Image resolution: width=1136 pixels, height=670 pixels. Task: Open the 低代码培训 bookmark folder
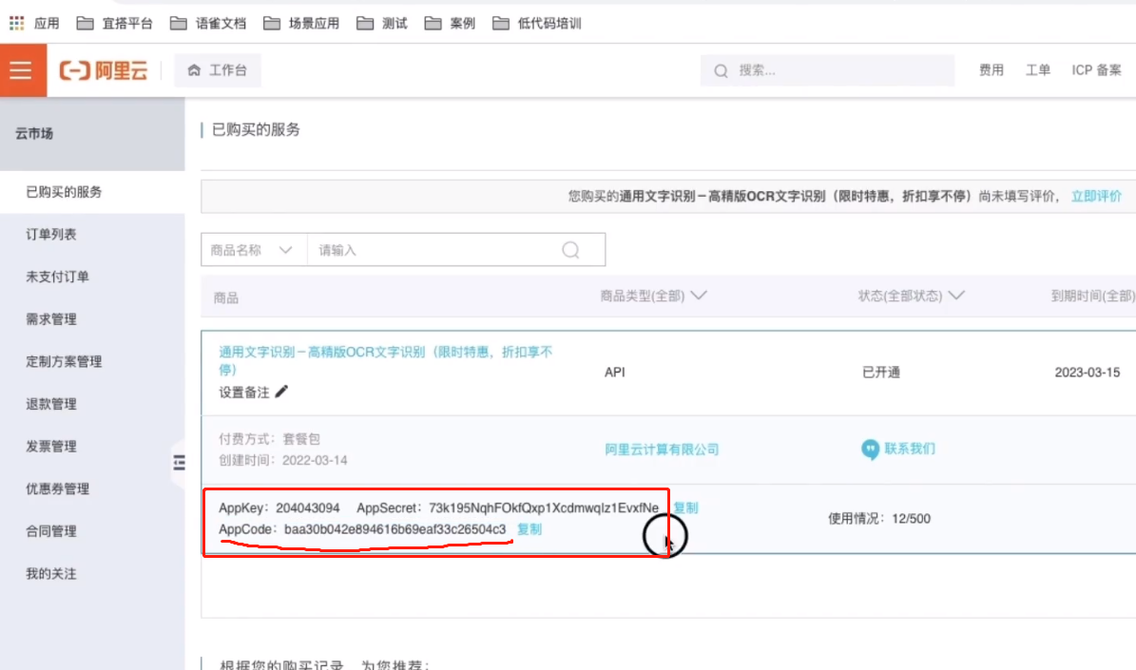[x=537, y=23]
